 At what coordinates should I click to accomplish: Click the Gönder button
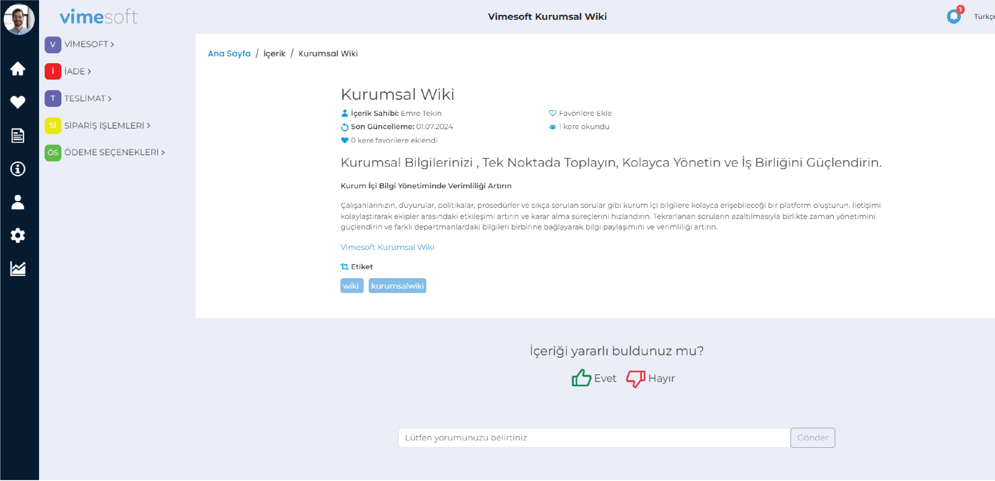813,438
